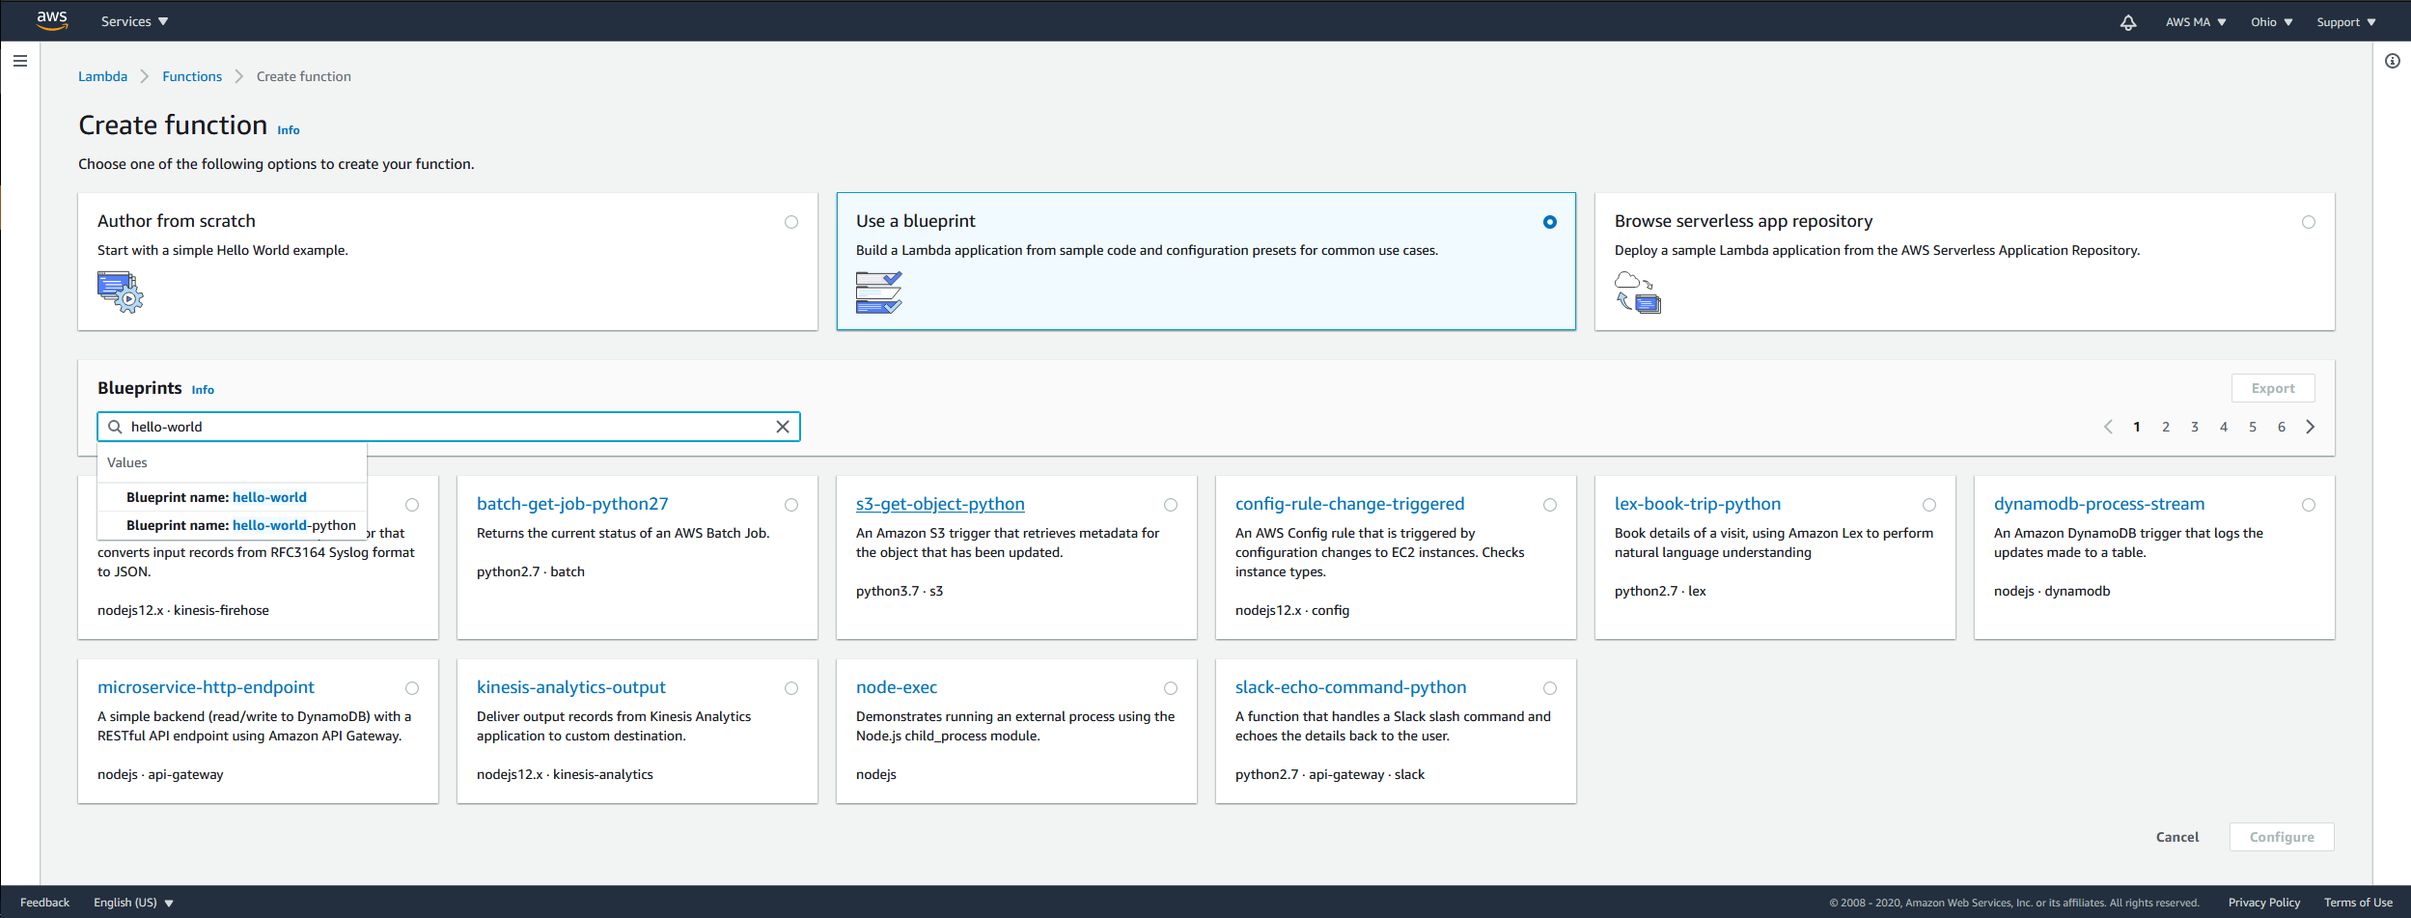
Task: Open the info panel icon at right edge
Action: (2393, 61)
